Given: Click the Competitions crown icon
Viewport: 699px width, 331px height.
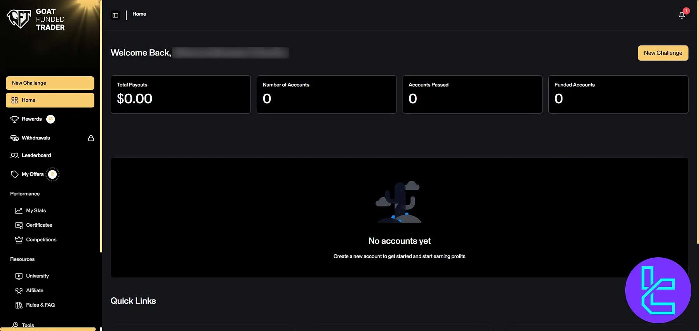Looking at the screenshot, I should click(x=19, y=240).
